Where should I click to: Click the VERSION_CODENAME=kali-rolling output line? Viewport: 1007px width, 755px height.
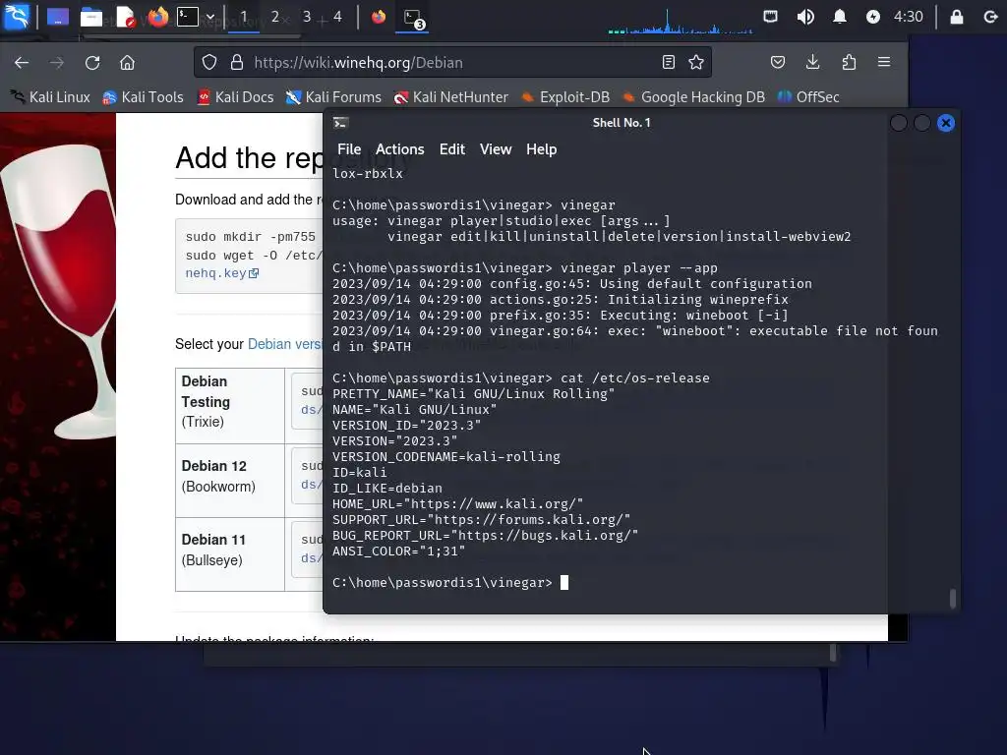pyautogui.click(x=446, y=457)
